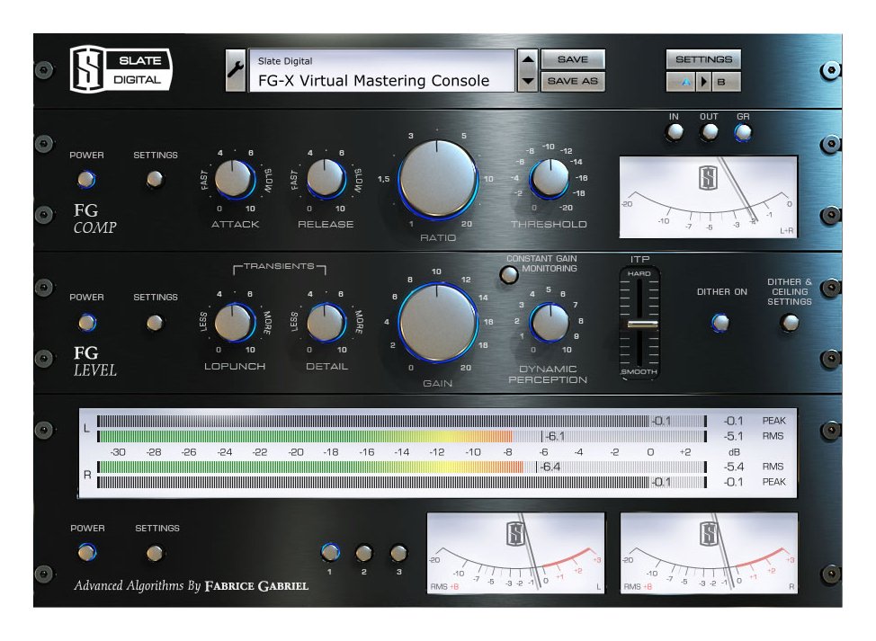Select meter preset button 2

coord(363,553)
